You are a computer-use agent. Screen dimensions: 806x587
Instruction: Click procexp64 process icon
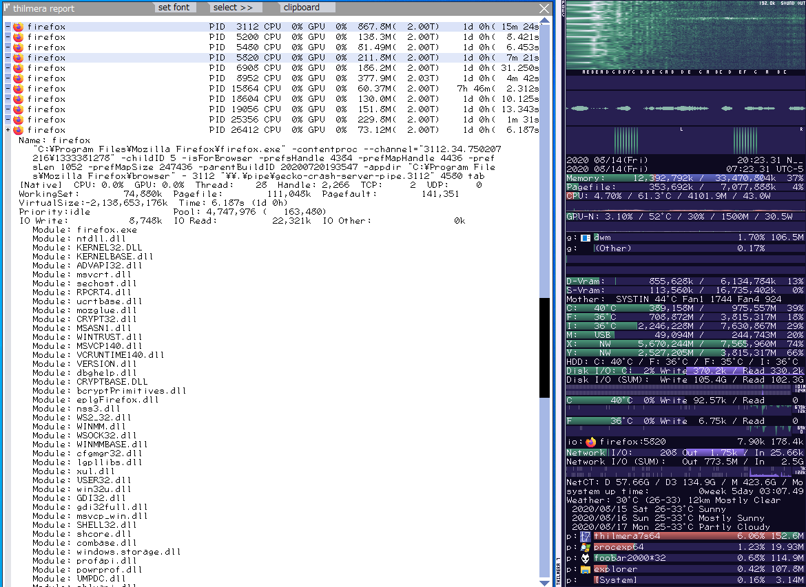pos(586,548)
